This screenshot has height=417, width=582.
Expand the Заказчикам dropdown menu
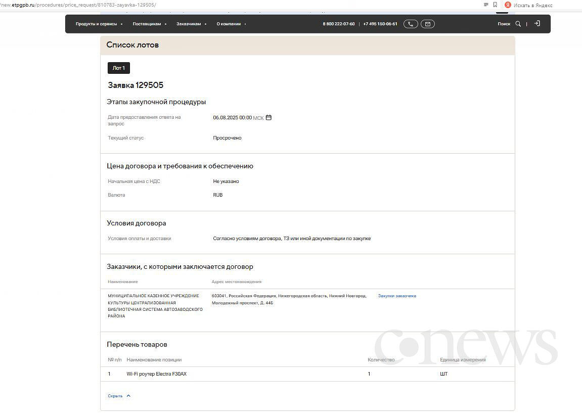tap(191, 24)
